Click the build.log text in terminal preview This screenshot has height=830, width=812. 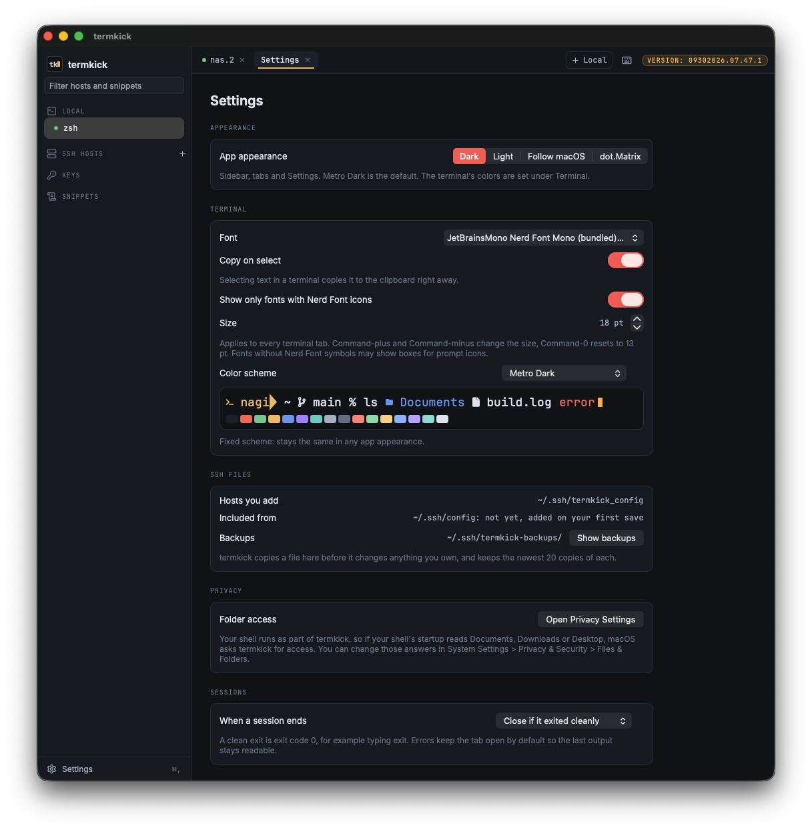[x=519, y=402]
